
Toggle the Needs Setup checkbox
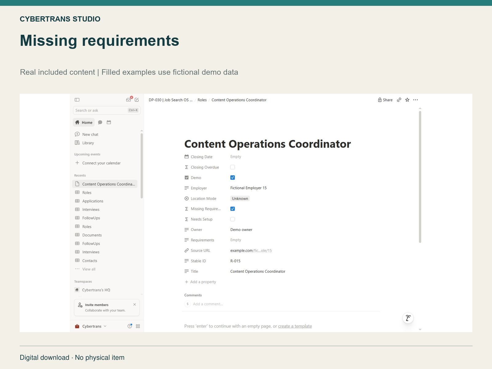coord(233,219)
